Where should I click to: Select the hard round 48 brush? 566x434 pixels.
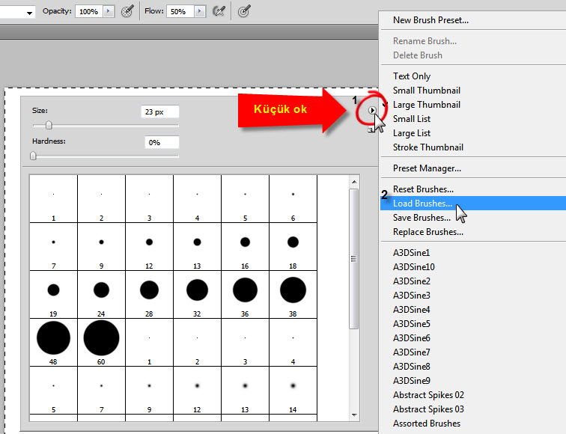coord(53,343)
